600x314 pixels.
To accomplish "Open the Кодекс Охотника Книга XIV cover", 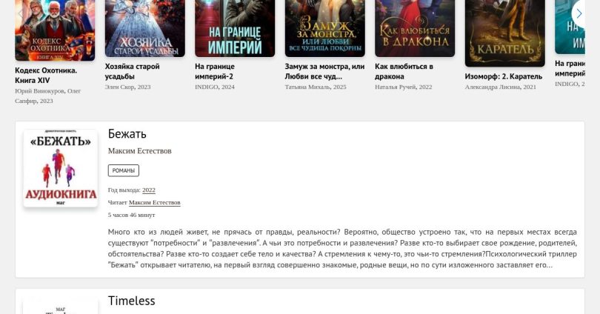I will click(x=55, y=30).
